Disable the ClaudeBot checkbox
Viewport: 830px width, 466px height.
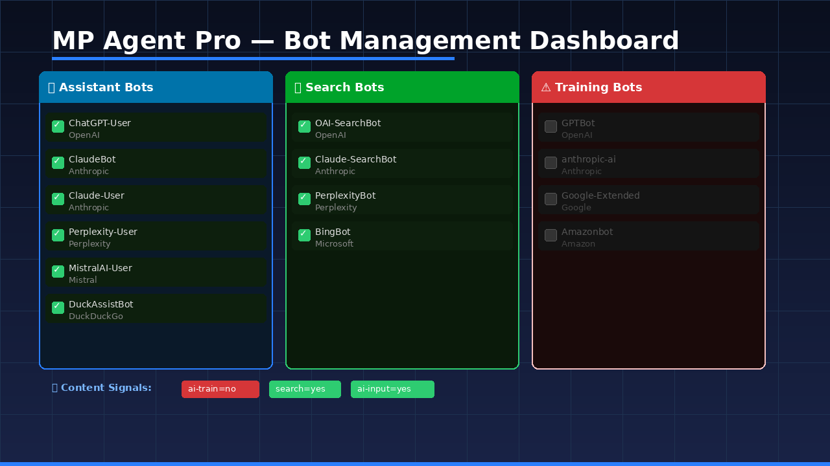tap(57, 162)
